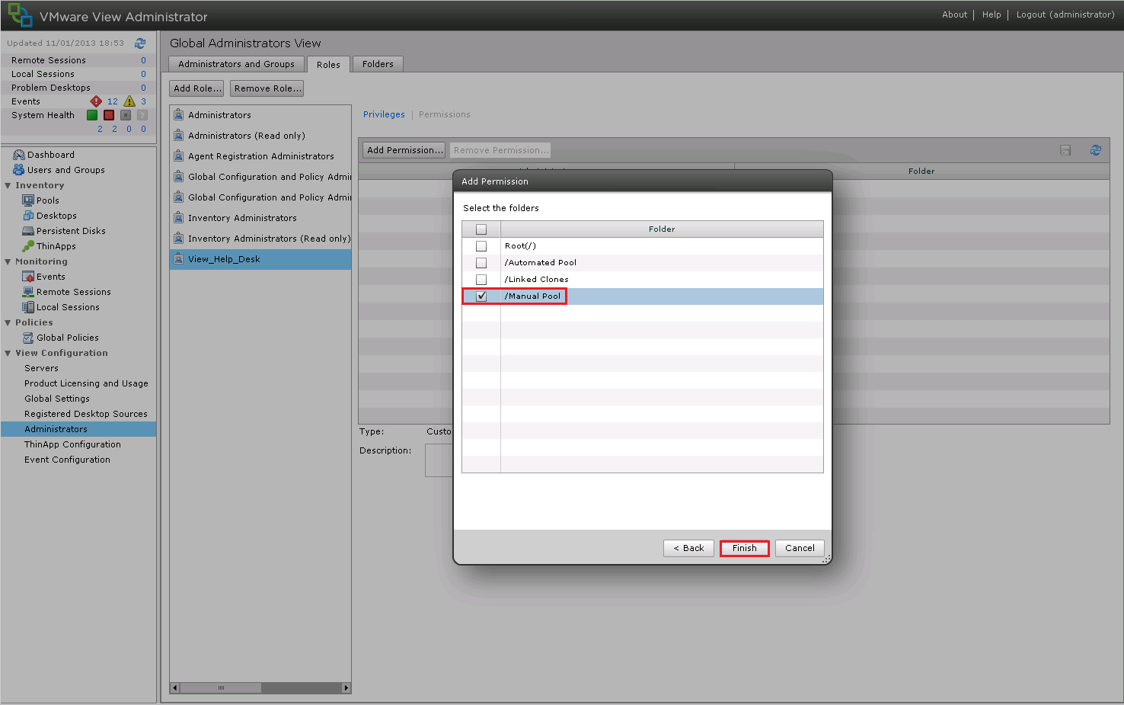Select the header checkbox to choose all folders
The height and width of the screenshot is (705, 1124).
coord(481,229)
